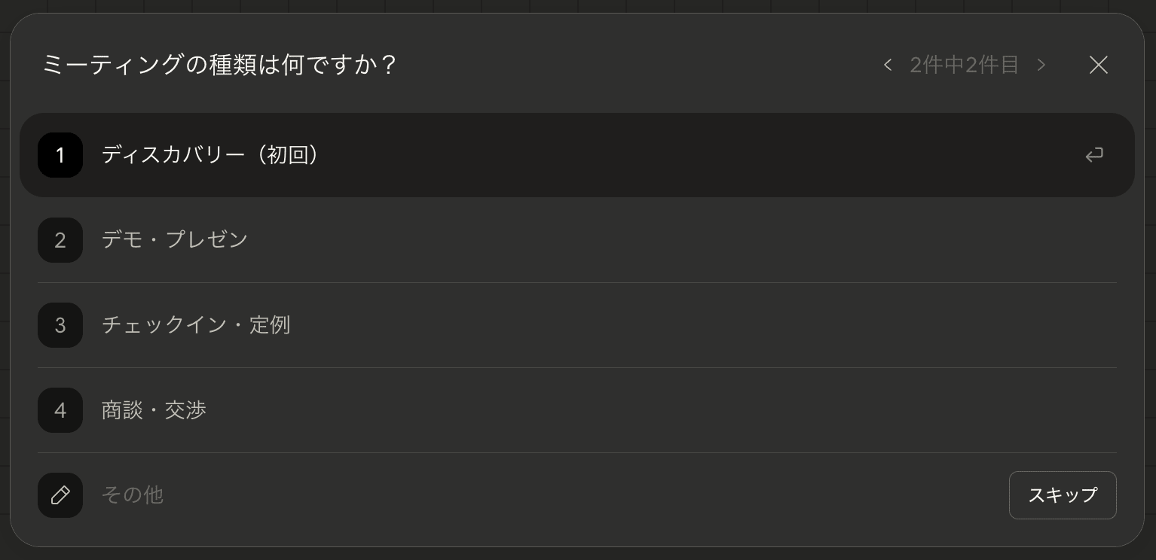1156x560 pixels.
Task: Expand the その他 custom answer entry
Action: (60, 495)
